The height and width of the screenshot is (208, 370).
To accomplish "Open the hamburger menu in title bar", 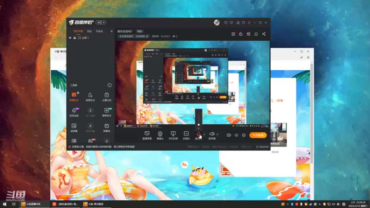I will coord(249,23).
